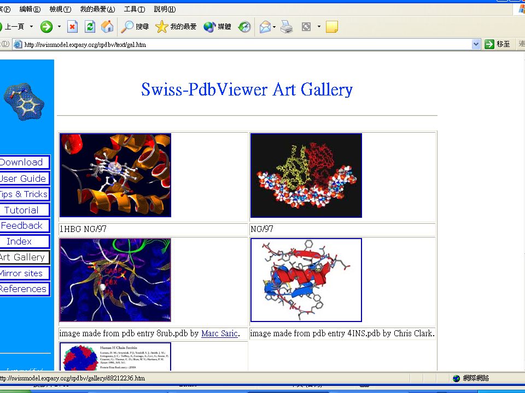525x393 pixels.
Task: Go to Tips & Tricks page
Action: click(x=24, y=194)
